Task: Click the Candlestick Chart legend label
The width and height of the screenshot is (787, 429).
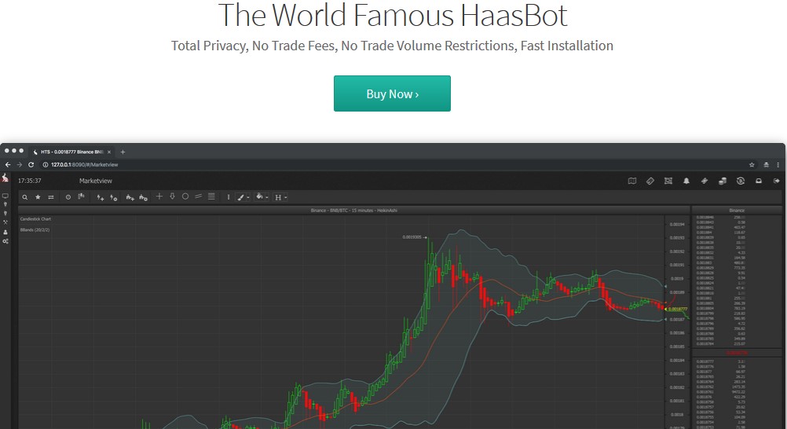Action: pyautogui.click(x=35, y=219)
